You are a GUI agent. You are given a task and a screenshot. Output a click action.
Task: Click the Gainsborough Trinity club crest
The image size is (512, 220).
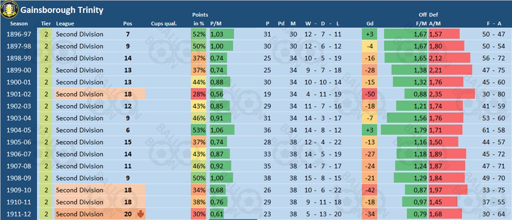tap(10, 8)
